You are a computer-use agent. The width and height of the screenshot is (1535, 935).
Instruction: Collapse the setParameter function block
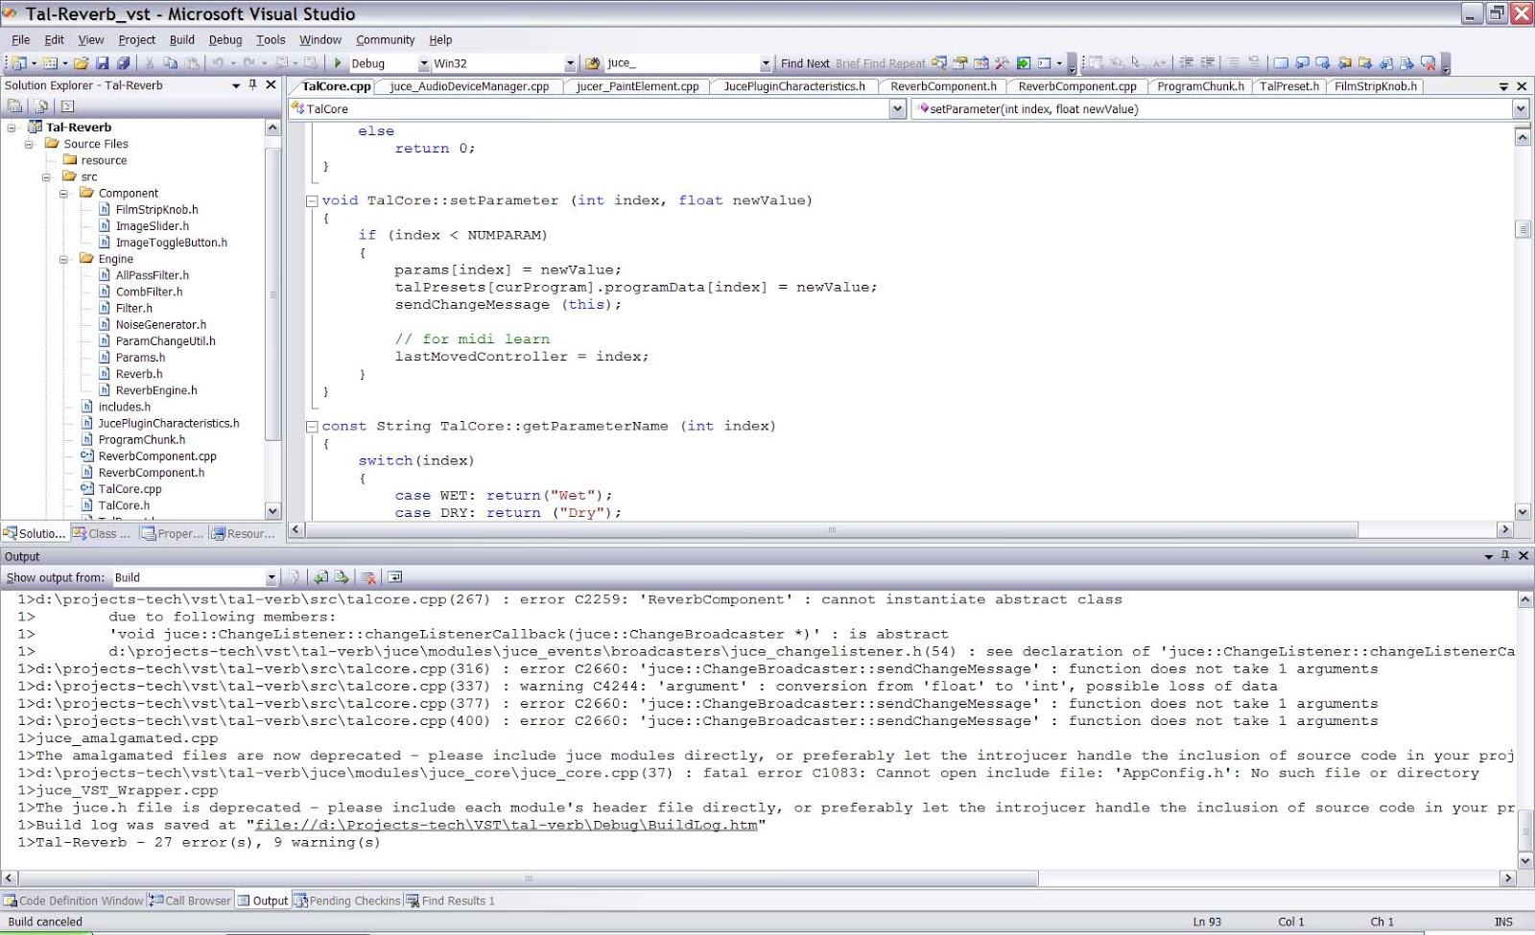tap(311, 200)
